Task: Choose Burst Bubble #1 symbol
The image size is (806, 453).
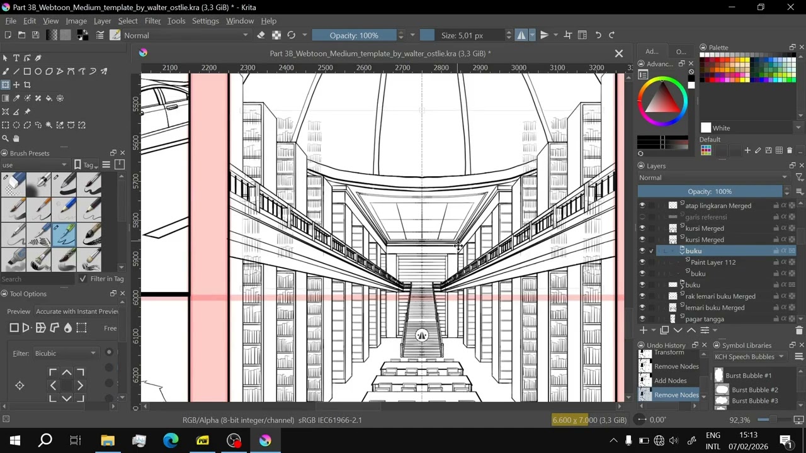Action: pyautogui.click(x=748, y=376)
